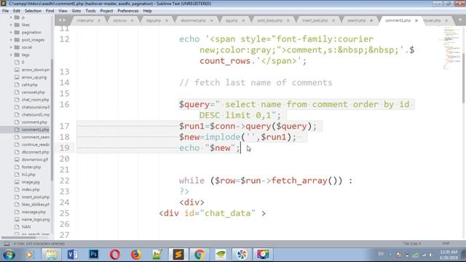Image resolution: width=466 pixels, height=262 pixels.
Task: Open the monitor screen recorder taskbar icon
Action: click(x=263, y=255)
